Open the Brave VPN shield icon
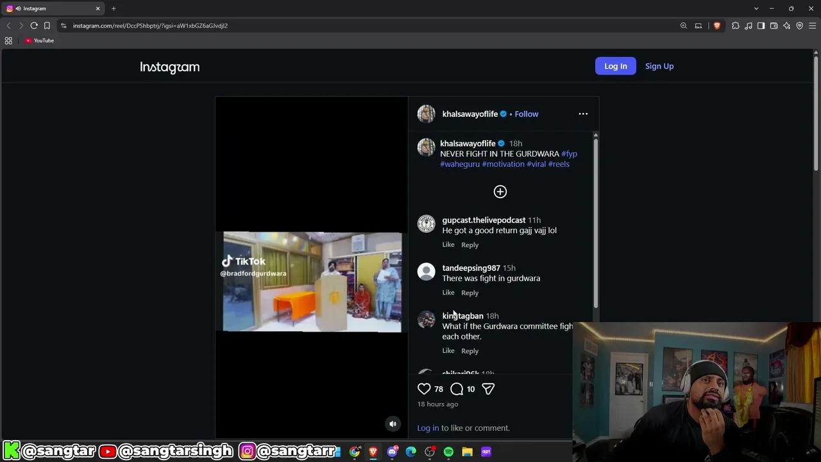This screenshot has height=462, width=821. (800, 26)
